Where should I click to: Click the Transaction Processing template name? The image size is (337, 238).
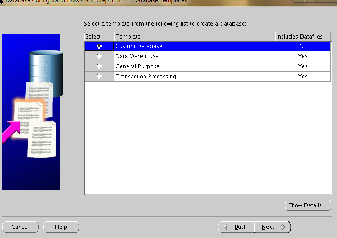click(146, 77)
